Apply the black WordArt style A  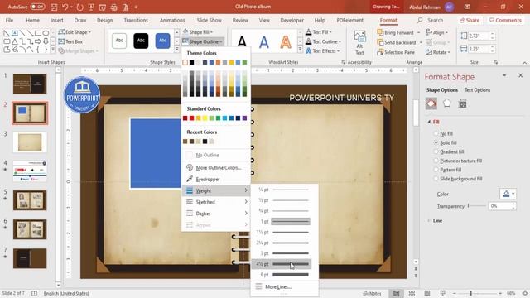point(242,42)
